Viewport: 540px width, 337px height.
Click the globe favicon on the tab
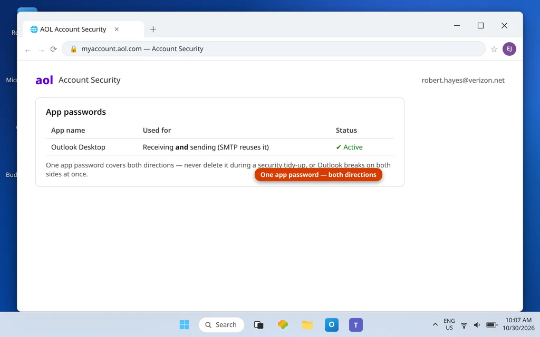coord(34,29)
